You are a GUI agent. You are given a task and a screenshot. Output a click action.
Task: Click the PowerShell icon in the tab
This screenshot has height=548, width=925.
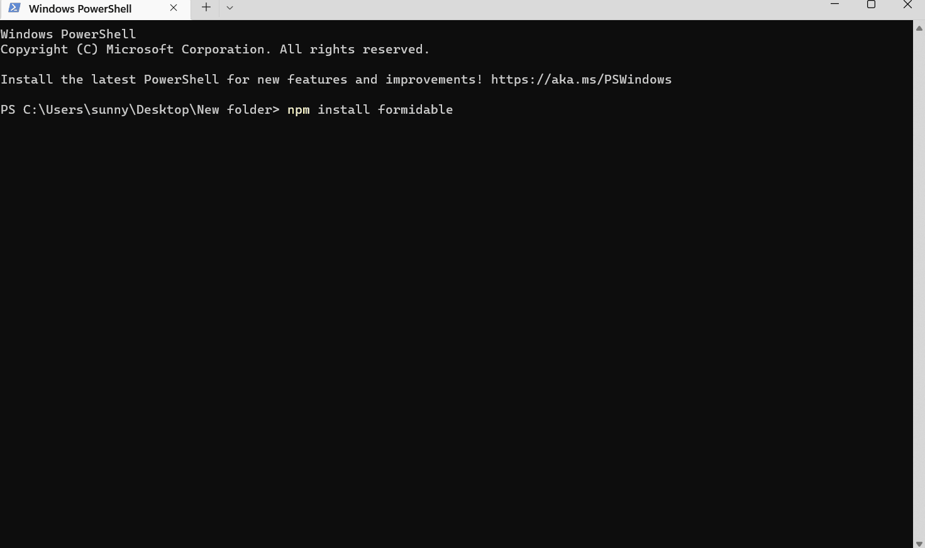coord(14,8)
